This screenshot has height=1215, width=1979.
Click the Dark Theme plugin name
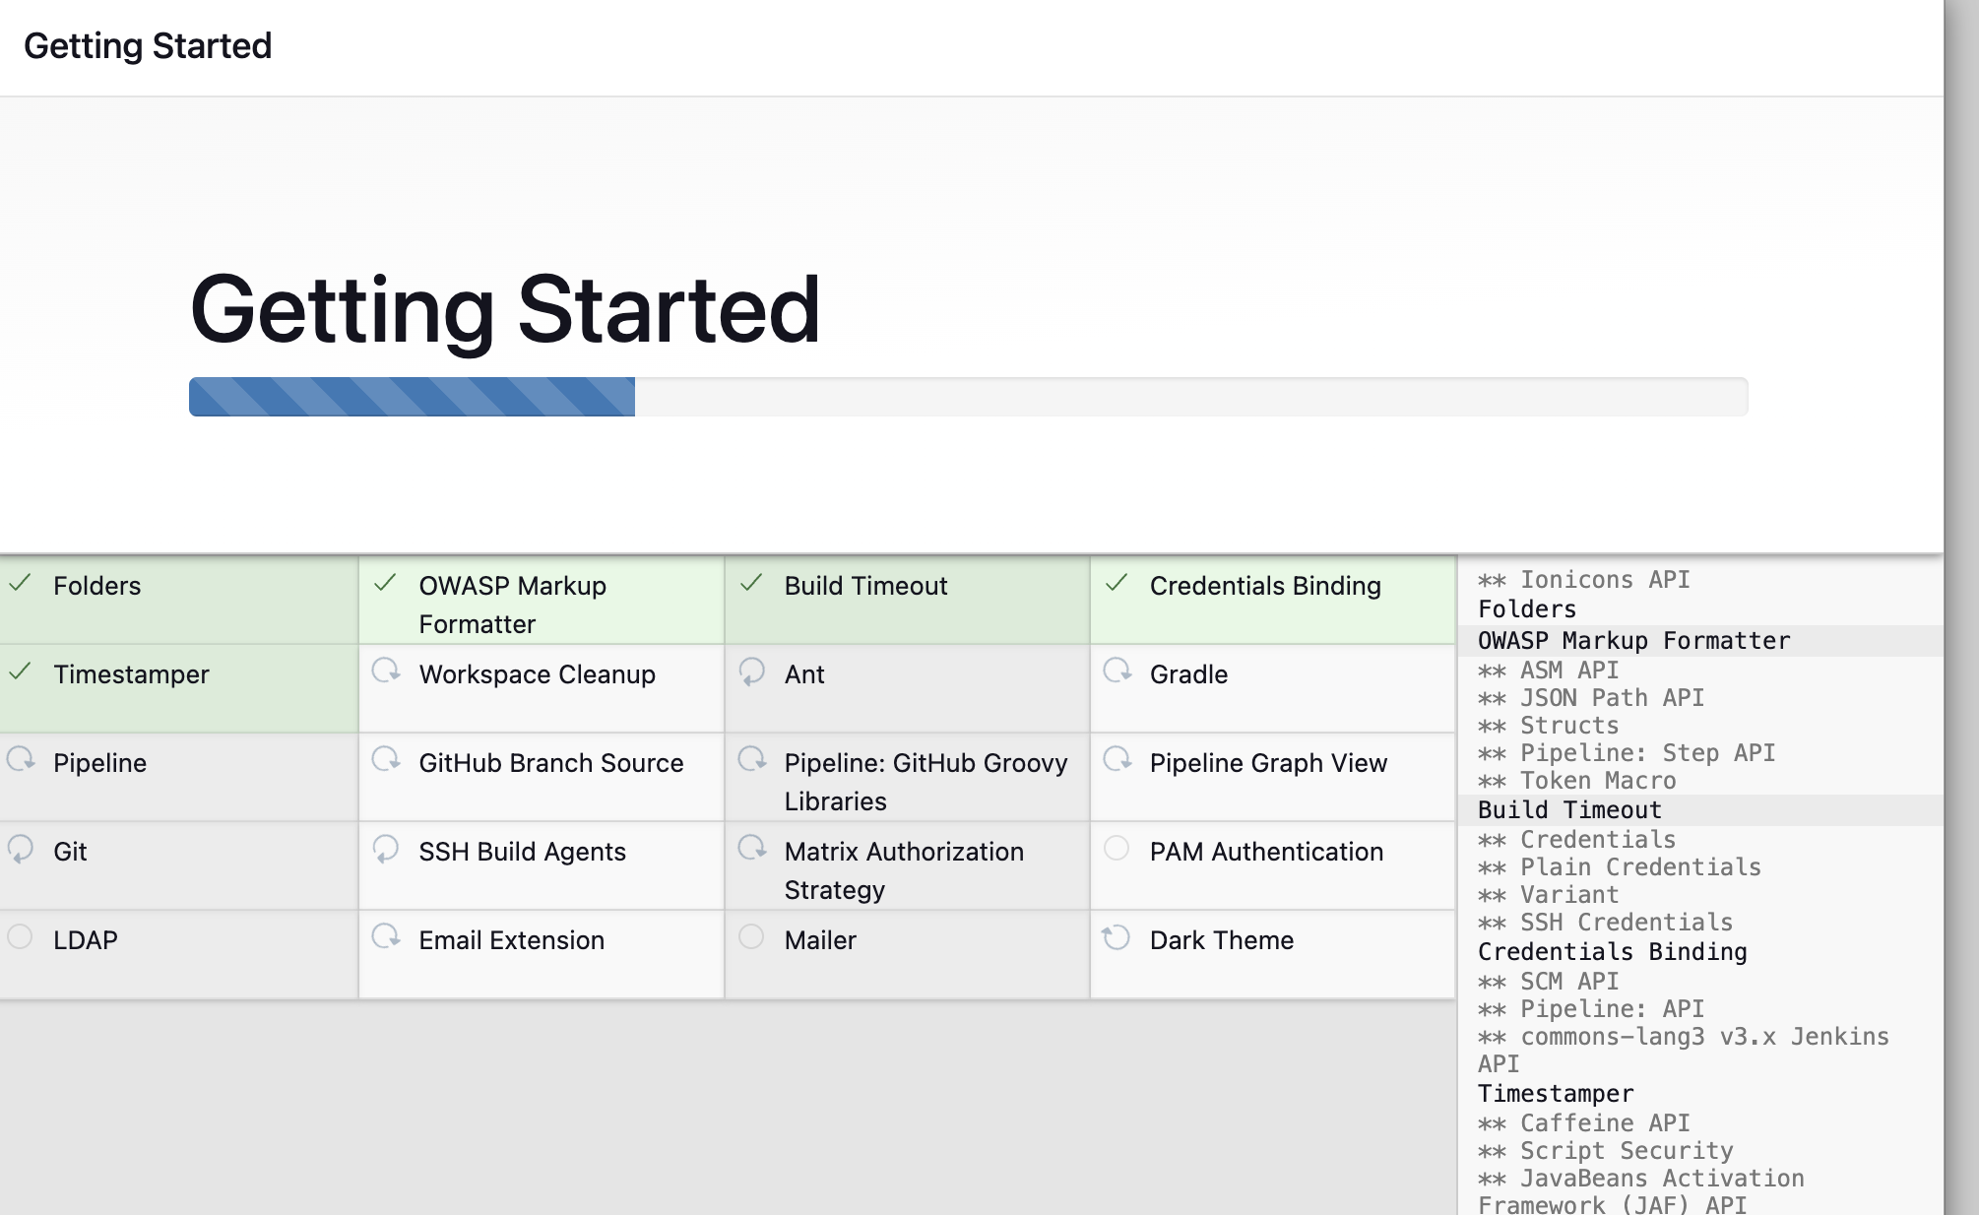click(1221, 940)
